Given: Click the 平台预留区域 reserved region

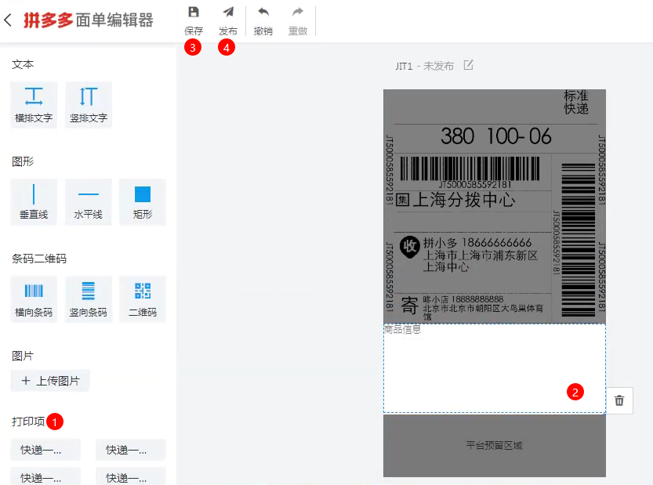Looking at the screenshot, I should [x=495, y=446].
